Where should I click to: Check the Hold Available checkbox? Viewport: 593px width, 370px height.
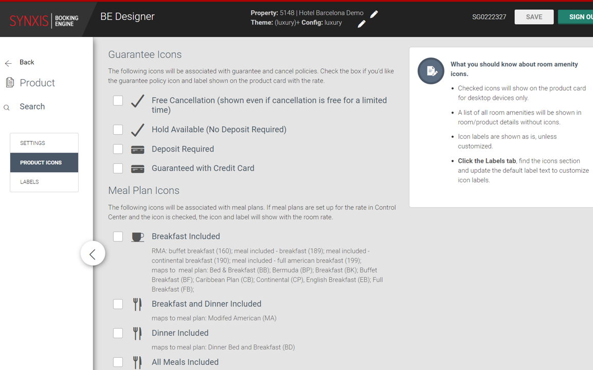(x=118, y=129)
